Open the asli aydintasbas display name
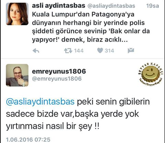165x143 pixels. pyautogui.click(x=58, y=5)
